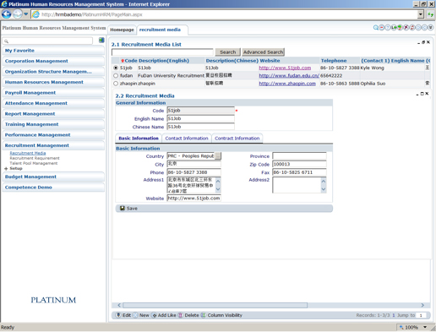Viewport: 436px width, 332px height.
Task: Click the red minus icon in top toolbar
Action: point(382,28)
